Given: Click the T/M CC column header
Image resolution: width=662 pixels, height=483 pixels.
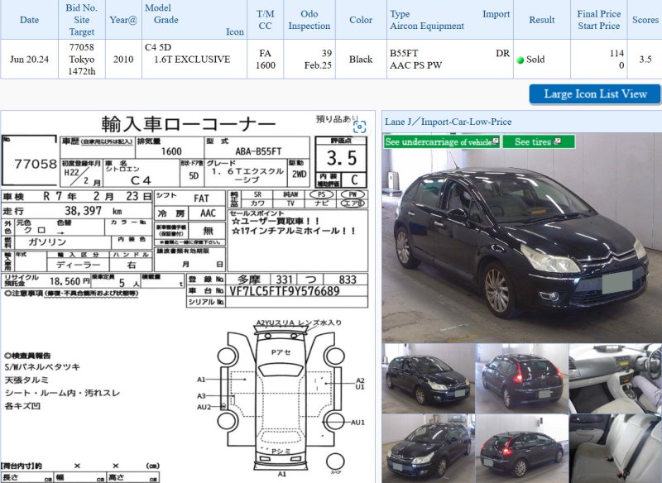Looking at the screenshot, I should point(265,20).
